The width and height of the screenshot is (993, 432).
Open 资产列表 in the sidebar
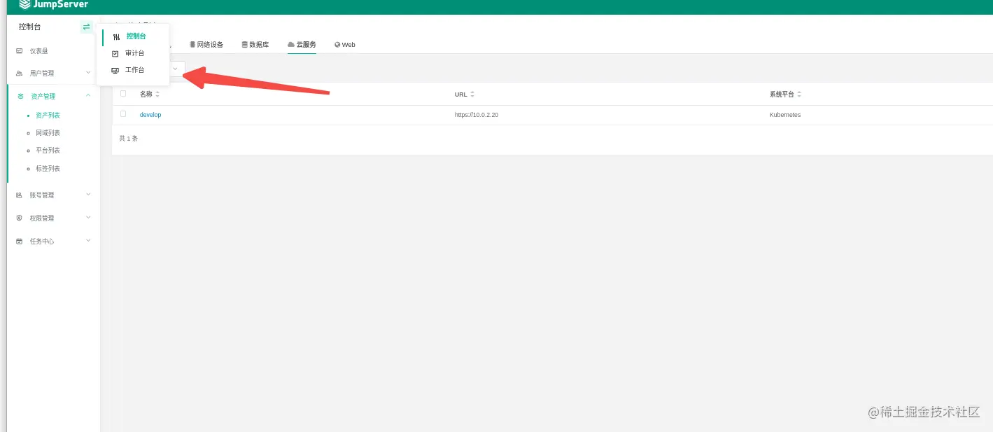coord(48,116)
